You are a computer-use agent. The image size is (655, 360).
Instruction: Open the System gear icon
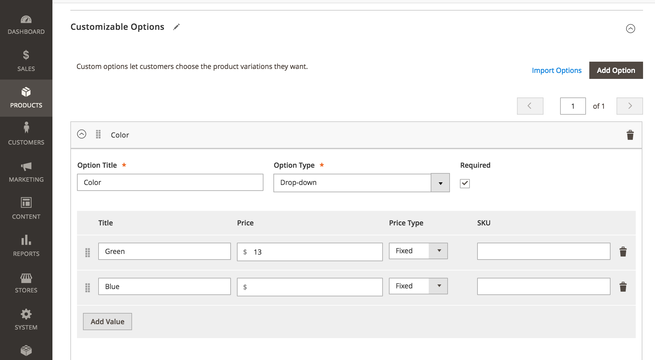coord(26,314)
